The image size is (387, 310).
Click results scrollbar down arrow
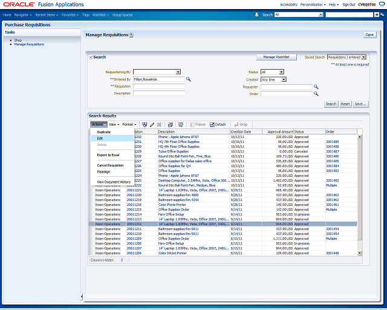pyautogui.click(x=360, y=253)
